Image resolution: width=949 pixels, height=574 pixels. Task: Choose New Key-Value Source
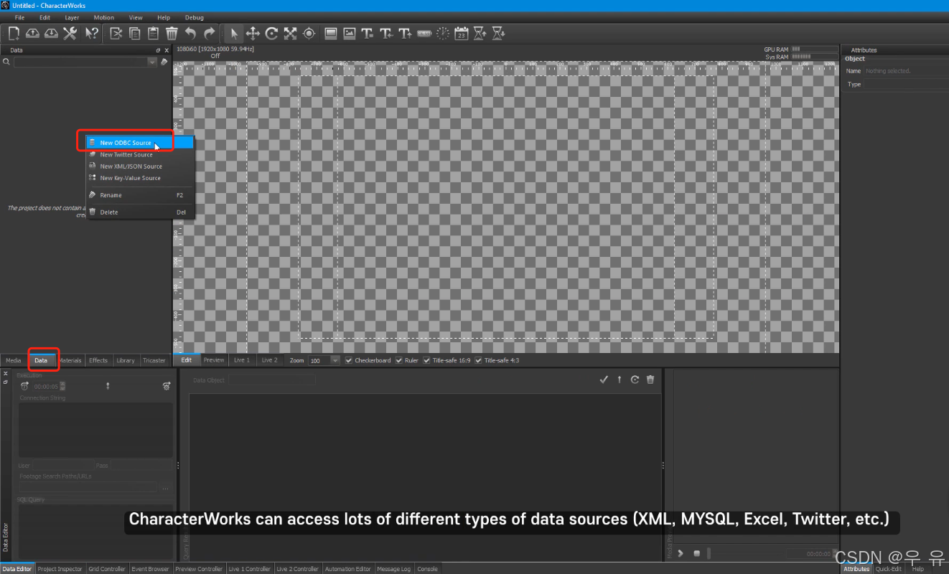coord(140,178)
